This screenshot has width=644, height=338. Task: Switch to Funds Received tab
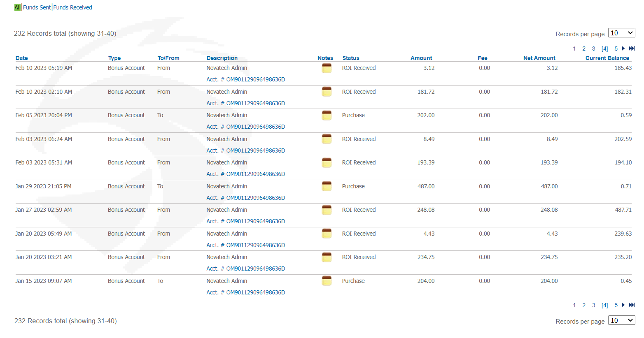pos(73,7)
